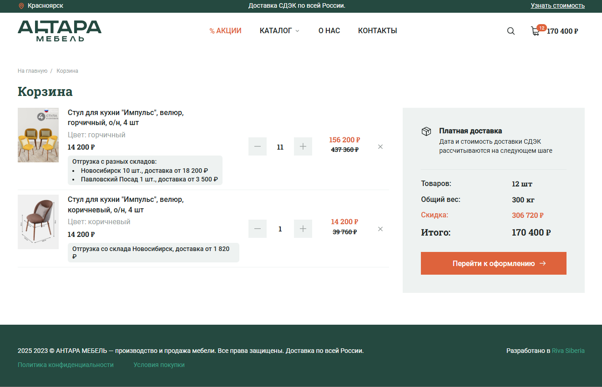Expand the КАТАЛОГ dropdown menu
The image size is (602, 387).
[279, 31]
